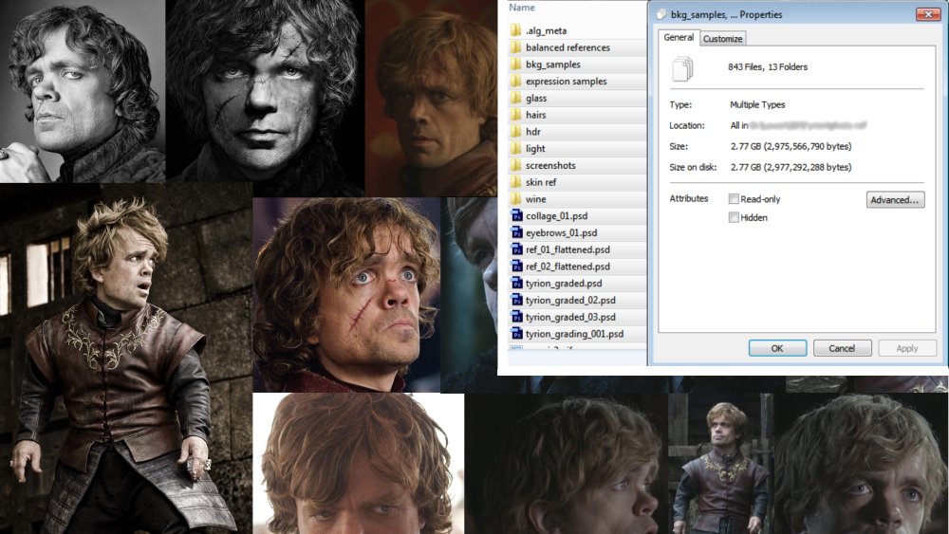Select the "balanced references" folder name
Viewport: 949px width, 534px height.
tap(568, 47)
